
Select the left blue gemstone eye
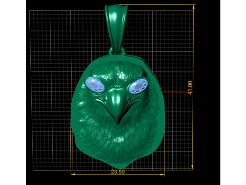[x=95, y=85]
